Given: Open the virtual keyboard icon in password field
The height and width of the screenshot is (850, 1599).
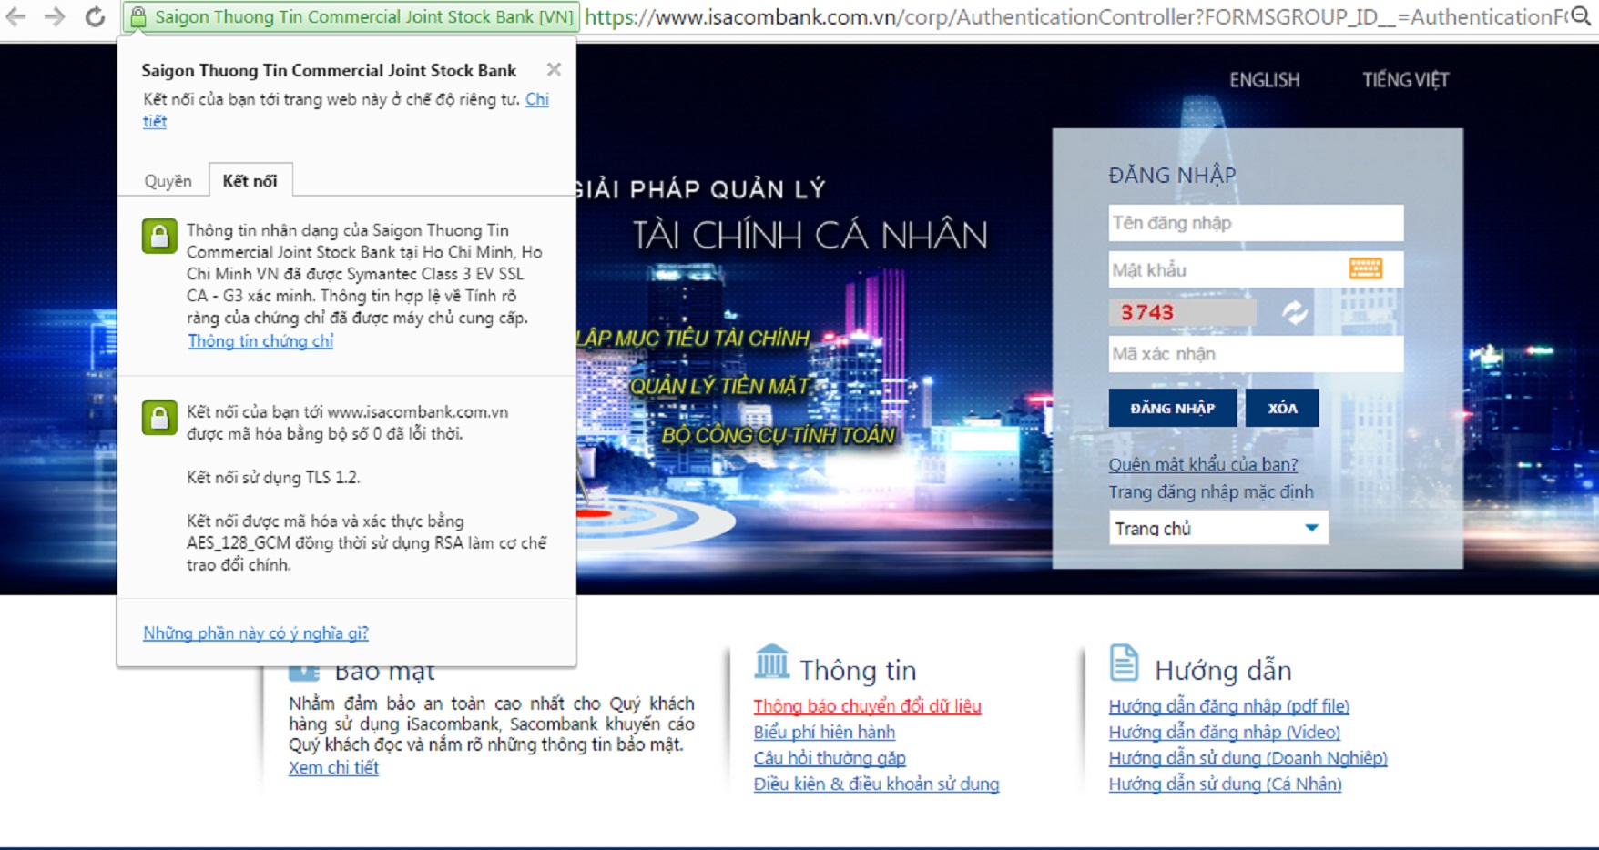Looking at the screenshot, I should click(x=1365, y=268).
